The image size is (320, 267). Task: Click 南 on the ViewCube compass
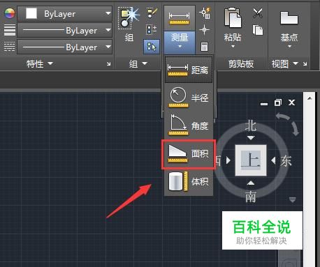coord(251,197)
